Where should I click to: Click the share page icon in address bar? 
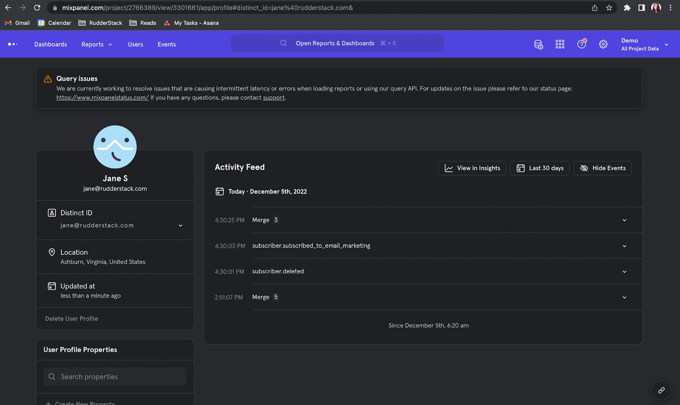(595, 8)
